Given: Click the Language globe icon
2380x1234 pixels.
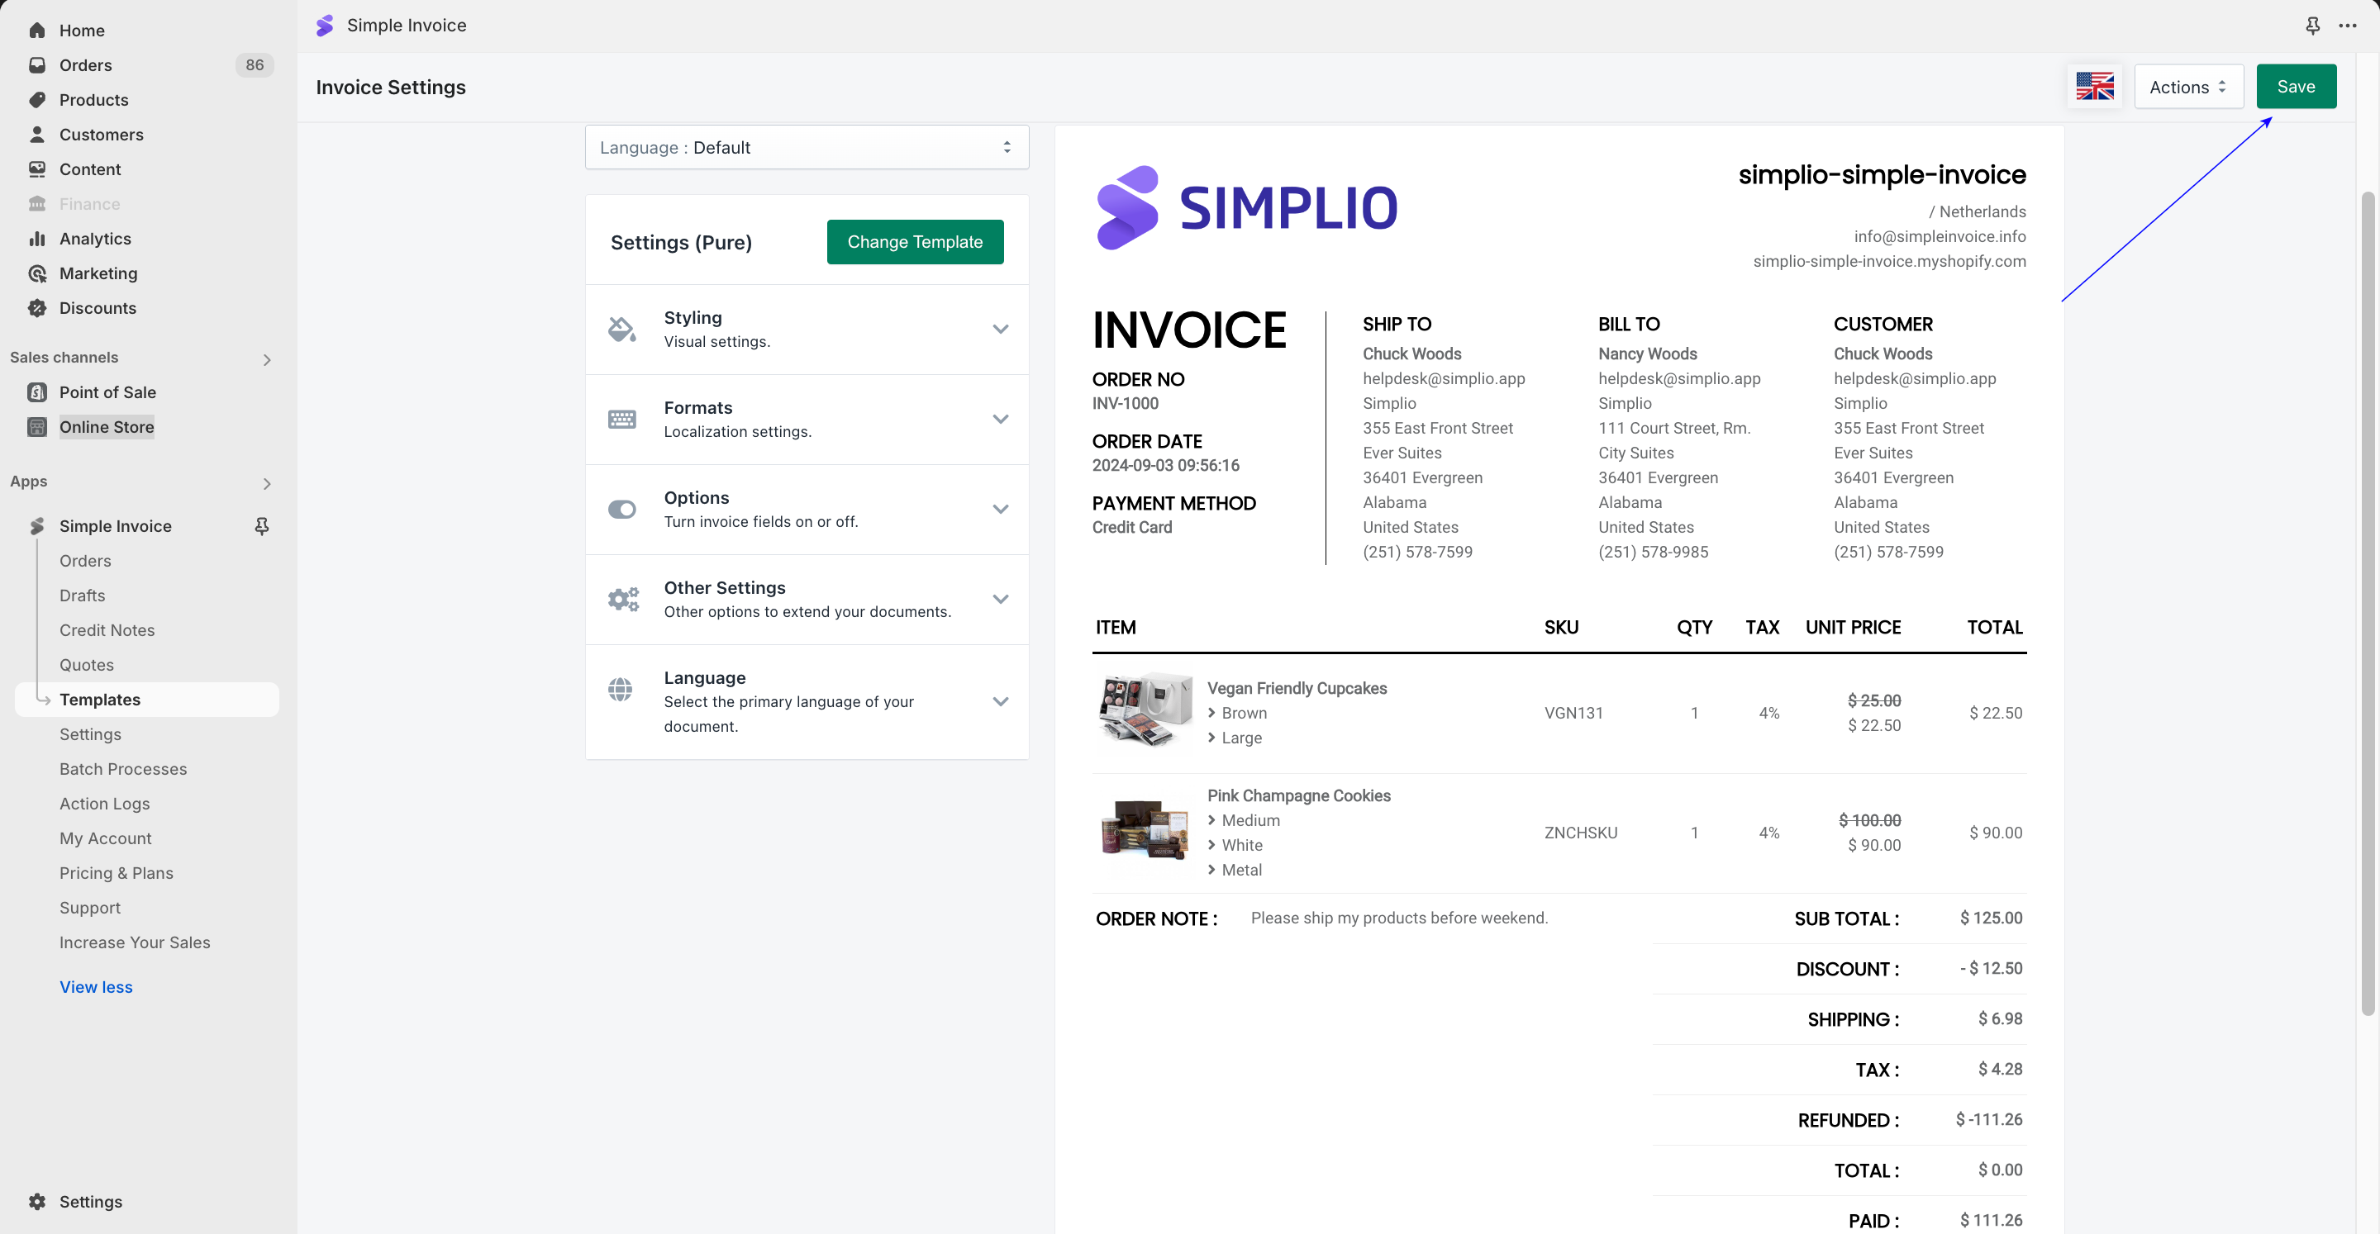Looking at the screenshot, I should pos(621,689).
